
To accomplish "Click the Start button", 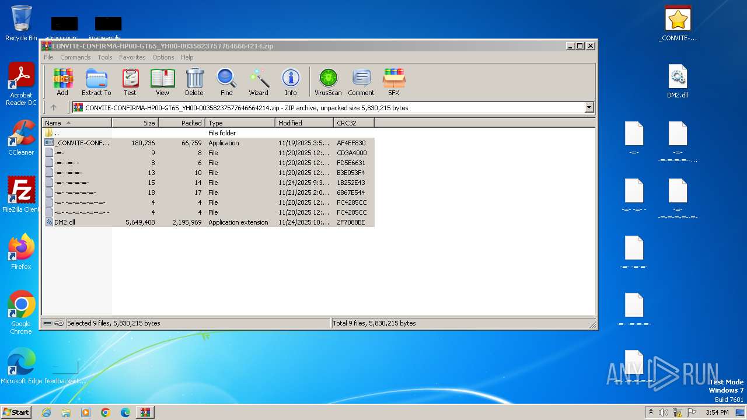I will [x=16, y=412].
